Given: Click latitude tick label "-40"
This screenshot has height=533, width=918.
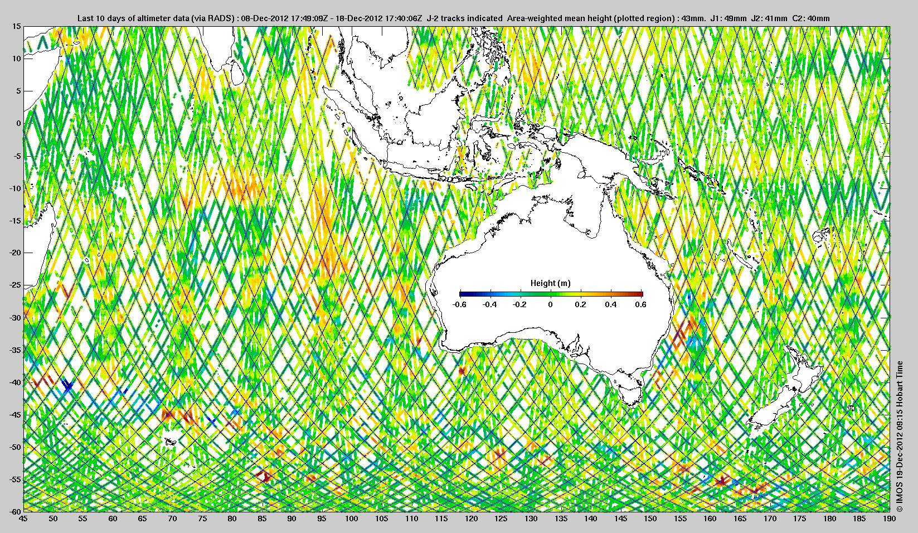Looking at the screenshot, I should [x=15, y=382].
